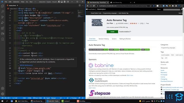This screenshot has width=184, height=103.
Task: Open the Go menu
Action: pyautogui.click(x=27, y=2)
